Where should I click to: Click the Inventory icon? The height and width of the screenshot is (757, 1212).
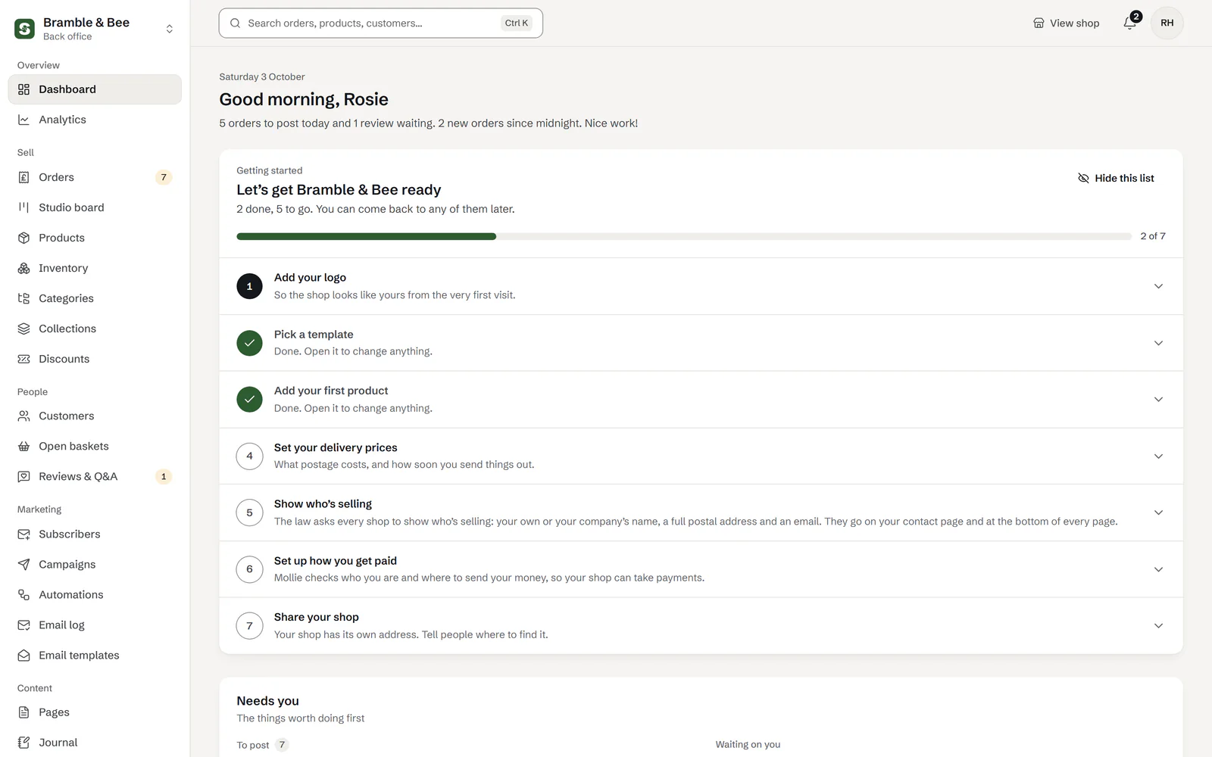coord(24,268)
